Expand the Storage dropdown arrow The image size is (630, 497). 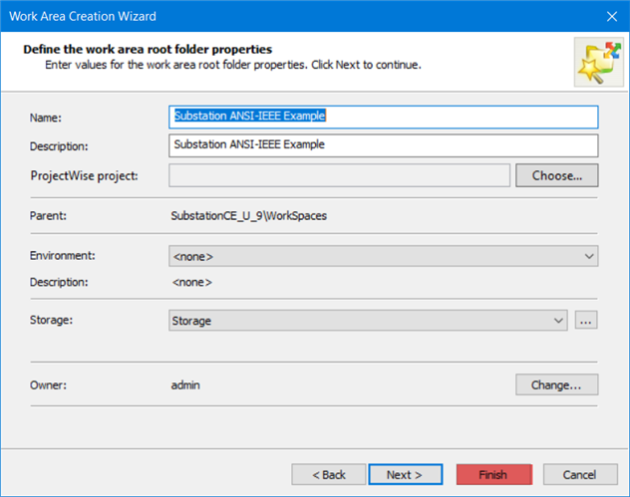coord(558,321)
